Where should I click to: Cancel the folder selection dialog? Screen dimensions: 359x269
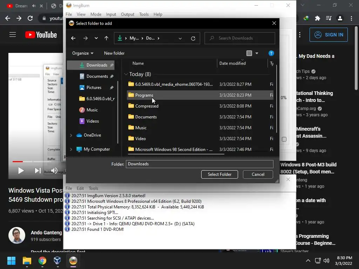click(x=258, y=174)
